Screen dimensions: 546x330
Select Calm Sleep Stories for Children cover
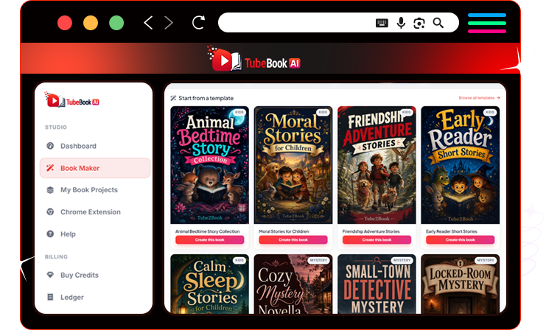pyautogui.click(x=209, y=284)
